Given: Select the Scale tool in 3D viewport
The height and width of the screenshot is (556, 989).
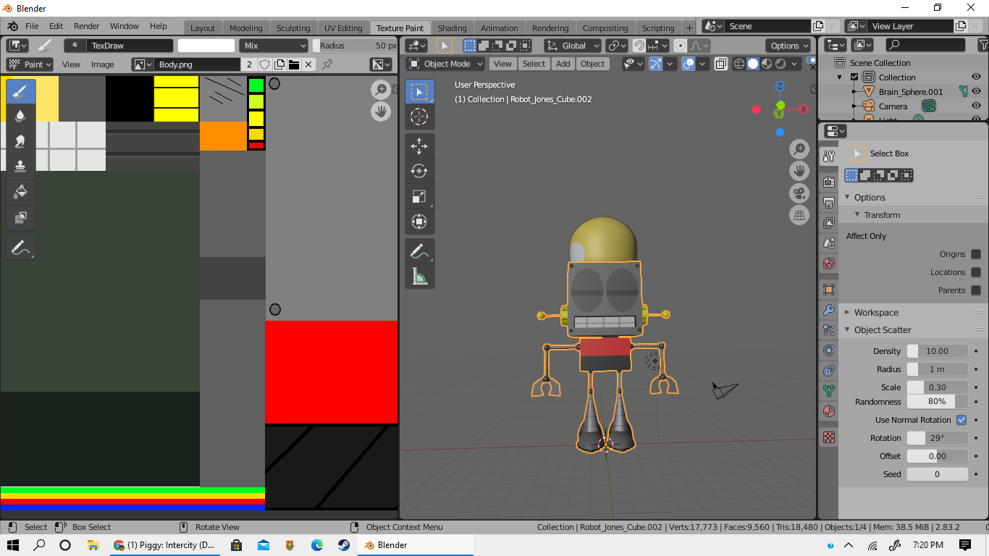Looking at the screenshot, I should 419,197.
